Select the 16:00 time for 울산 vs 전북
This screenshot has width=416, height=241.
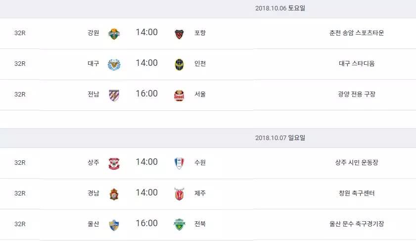146,223
